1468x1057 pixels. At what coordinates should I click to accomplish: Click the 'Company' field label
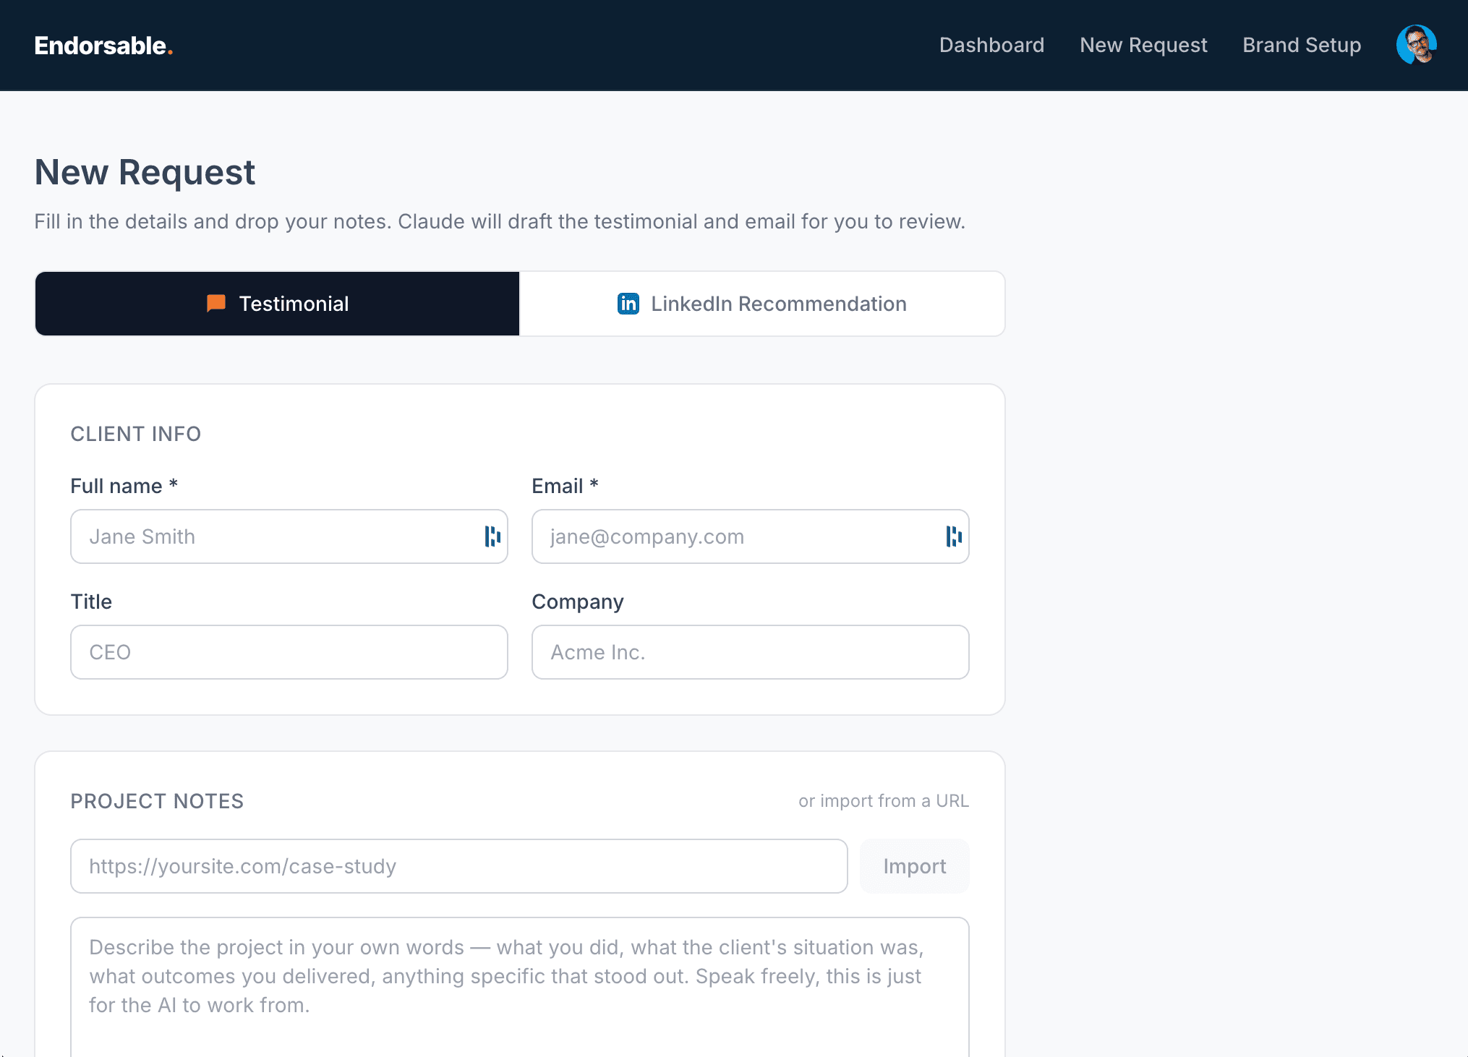tap(578, 602)
